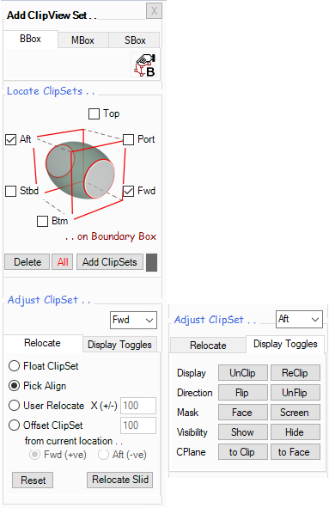The image size is (329, 508).
Task: Uncheck the Aft clipset checkbox
Action: pos(10,139)
